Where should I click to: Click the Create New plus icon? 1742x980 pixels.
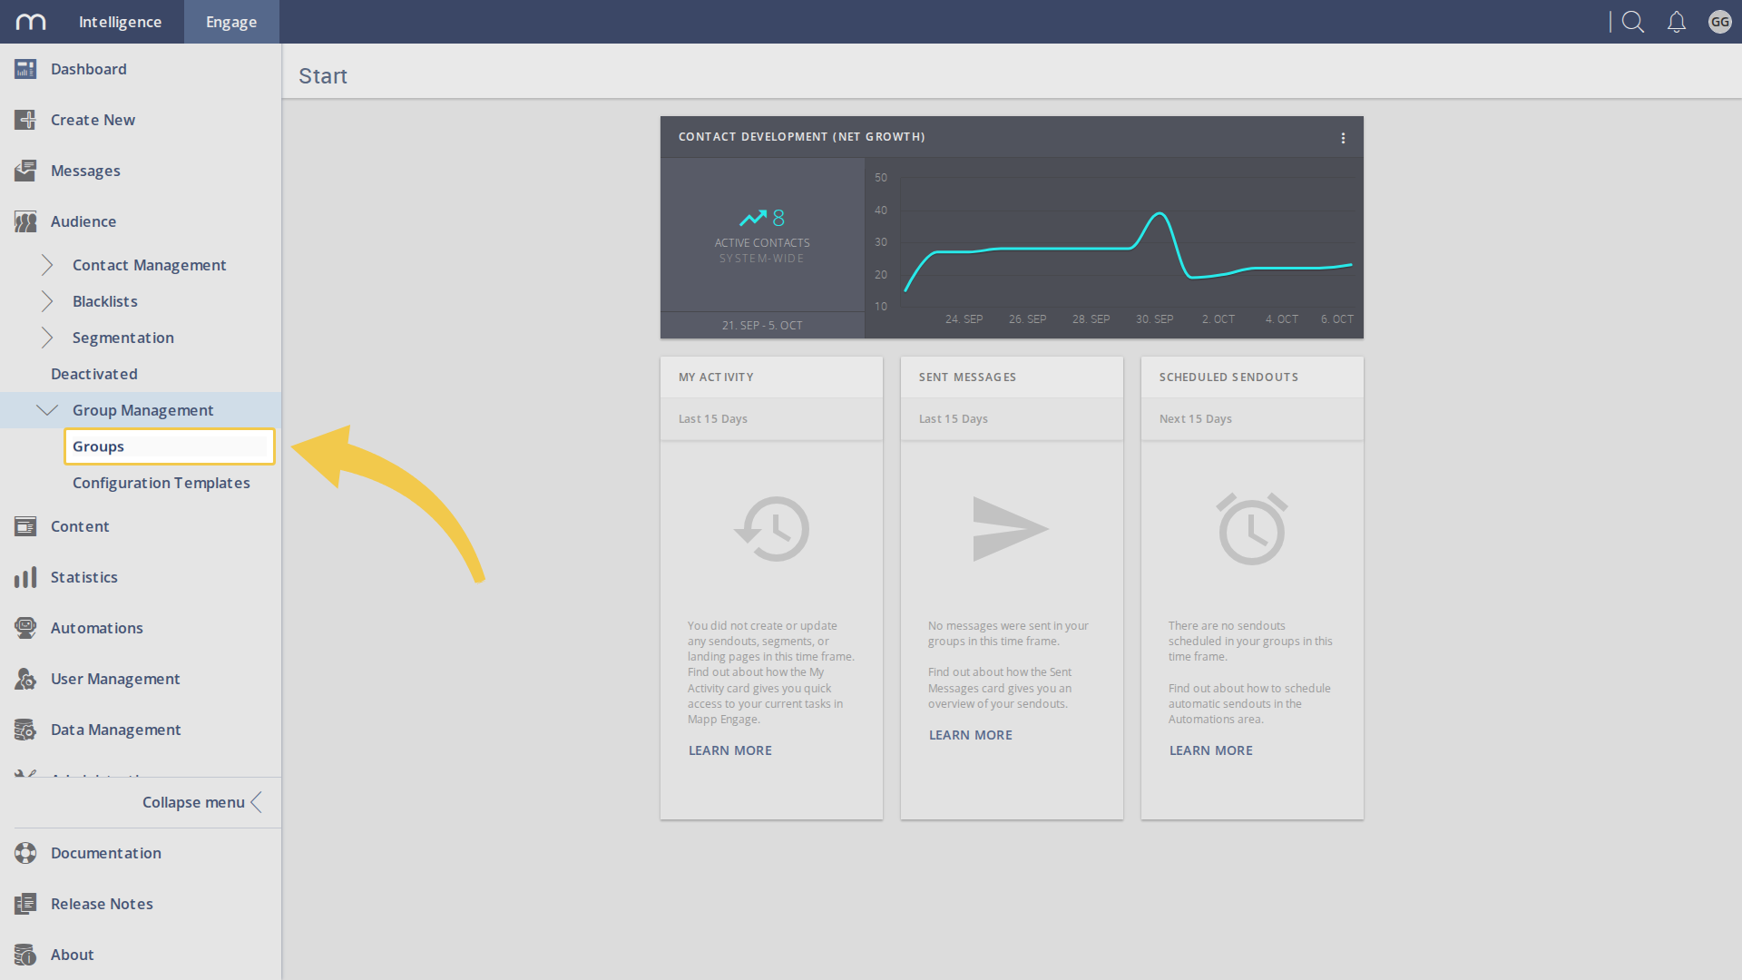pos(25,120)
